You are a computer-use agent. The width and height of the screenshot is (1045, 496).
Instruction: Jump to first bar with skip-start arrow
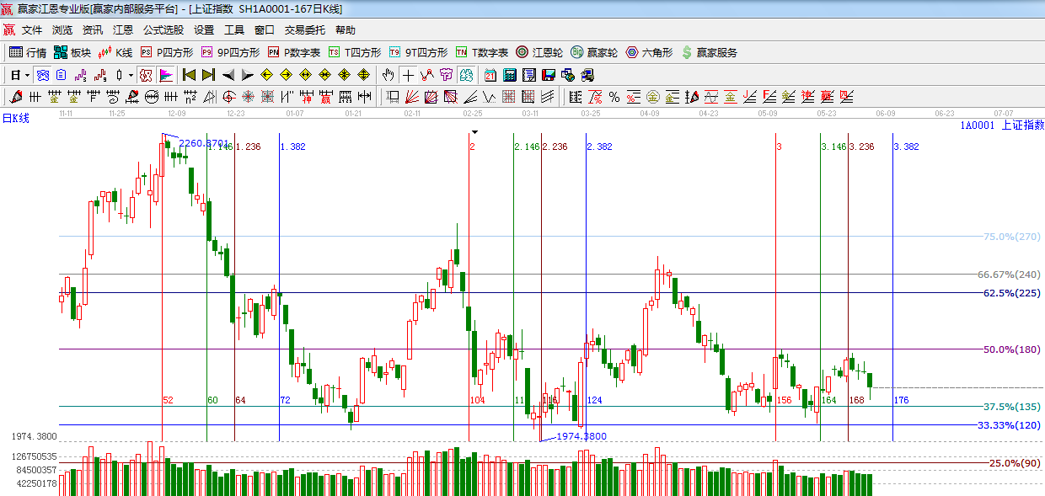point(190,75)
